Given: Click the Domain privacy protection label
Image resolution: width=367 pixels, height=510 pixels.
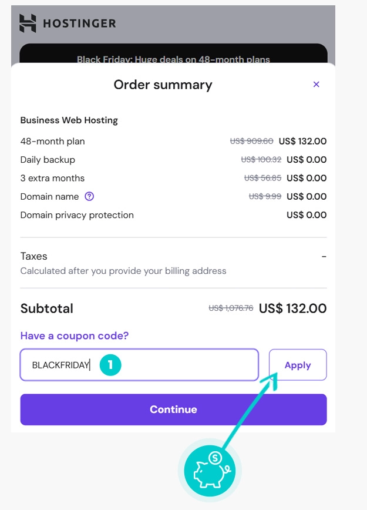Looking at the screenshot, I should [77, 215].
